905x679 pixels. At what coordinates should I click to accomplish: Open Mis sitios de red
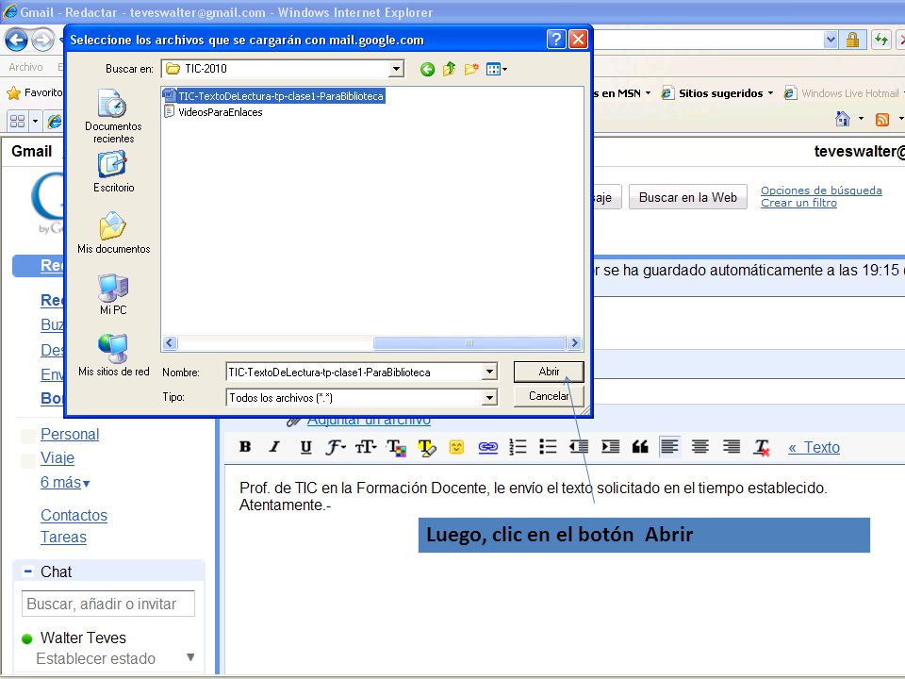(113, 356)
